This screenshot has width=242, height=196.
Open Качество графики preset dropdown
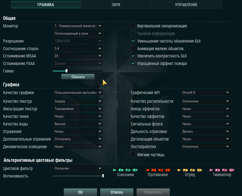[x=78, y=93]
